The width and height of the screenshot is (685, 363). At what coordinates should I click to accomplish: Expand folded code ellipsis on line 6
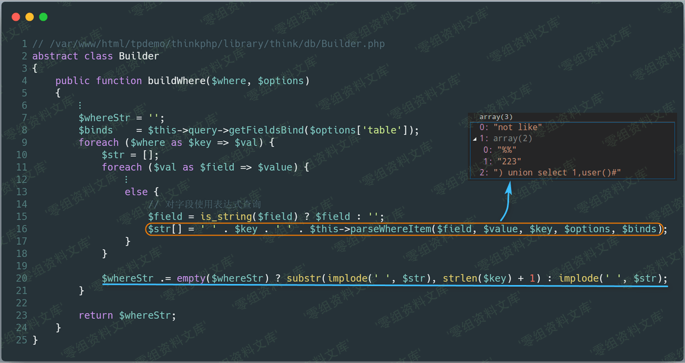tap(80, 105)
